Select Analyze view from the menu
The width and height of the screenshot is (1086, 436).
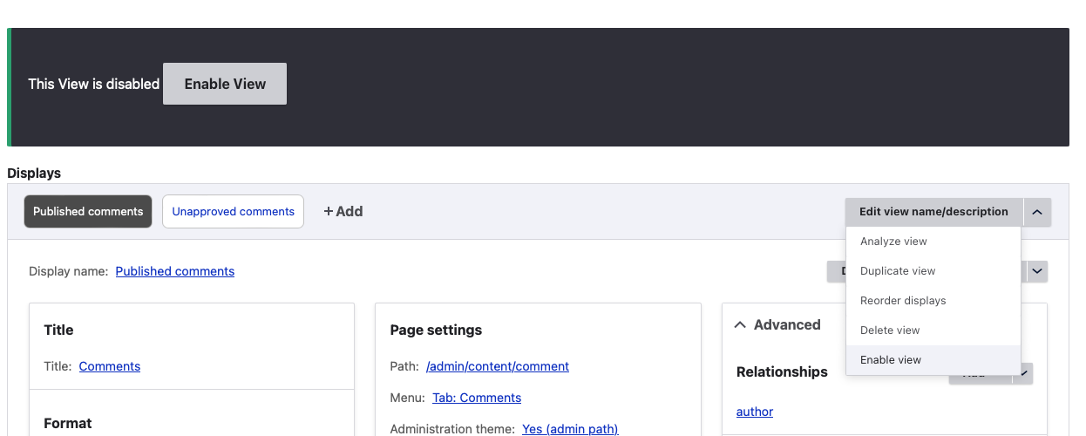point(893,242)
